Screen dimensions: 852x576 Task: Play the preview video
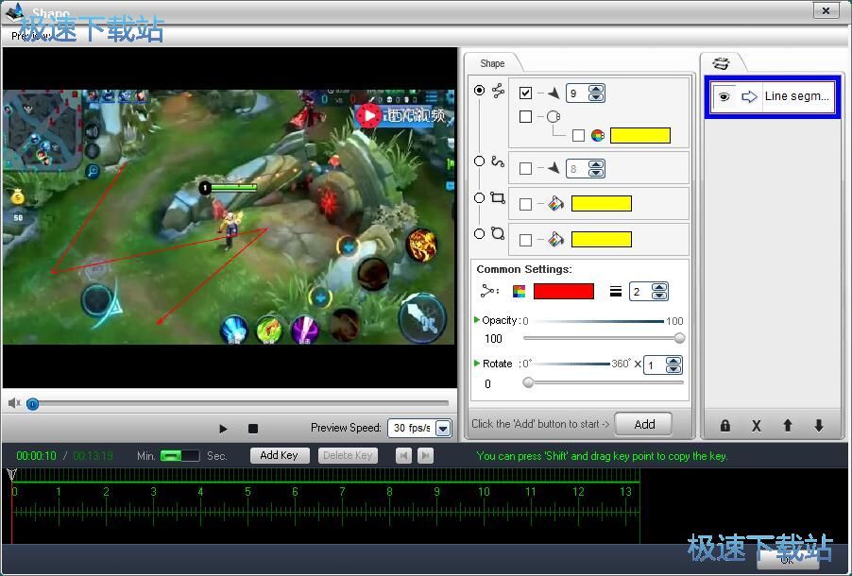pyautogui.click(x=223, y=429)
